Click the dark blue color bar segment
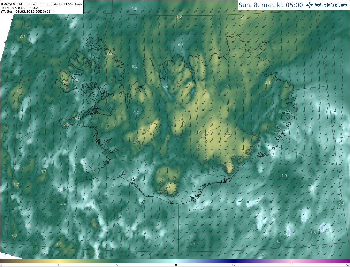Screen dimensions: 350x267 point(233,261)
